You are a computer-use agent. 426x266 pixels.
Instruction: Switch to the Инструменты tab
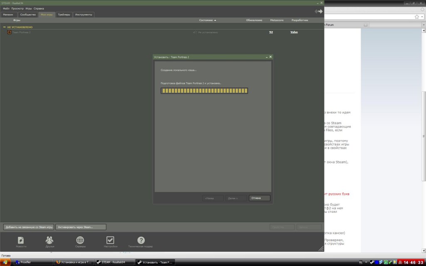[84, 15]
